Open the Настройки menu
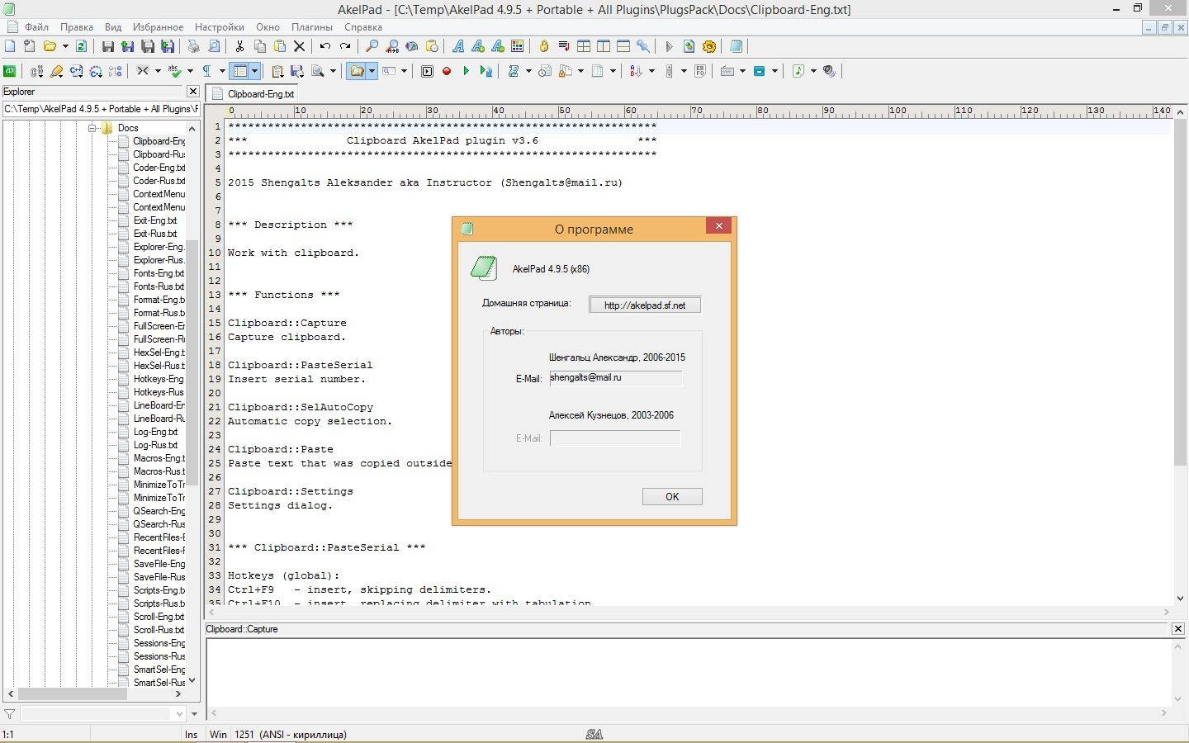 pyautogui.click(x=220, y=27)
